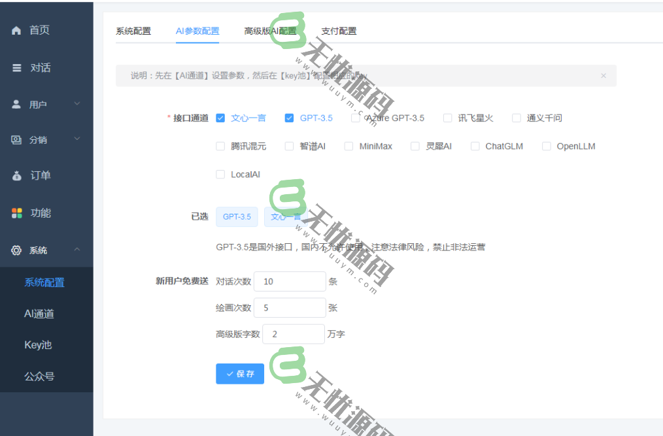Click the save checkmark icon on 保存 button
This screenshot has height=436, width=663.
(229, 374)
